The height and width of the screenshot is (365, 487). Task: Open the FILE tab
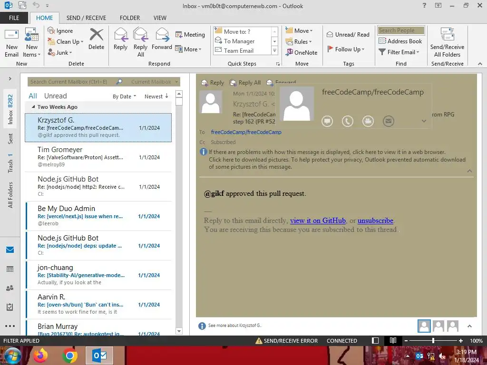(x=14, y=18)
